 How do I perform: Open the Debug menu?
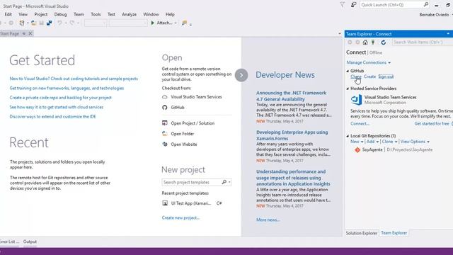(x=60, y=14)
